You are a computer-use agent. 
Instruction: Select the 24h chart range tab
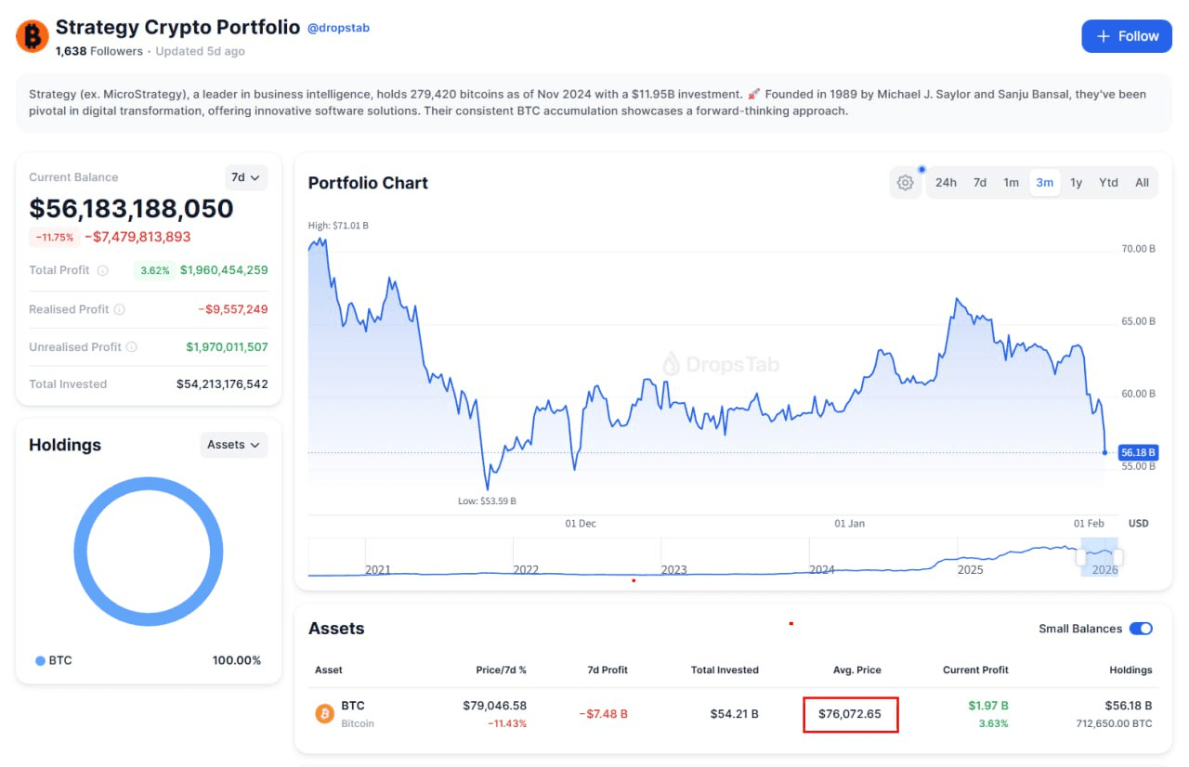[x=946, y=183]
